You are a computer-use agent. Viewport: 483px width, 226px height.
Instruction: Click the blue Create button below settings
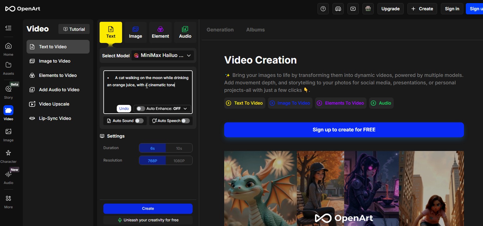coord(148,209)
